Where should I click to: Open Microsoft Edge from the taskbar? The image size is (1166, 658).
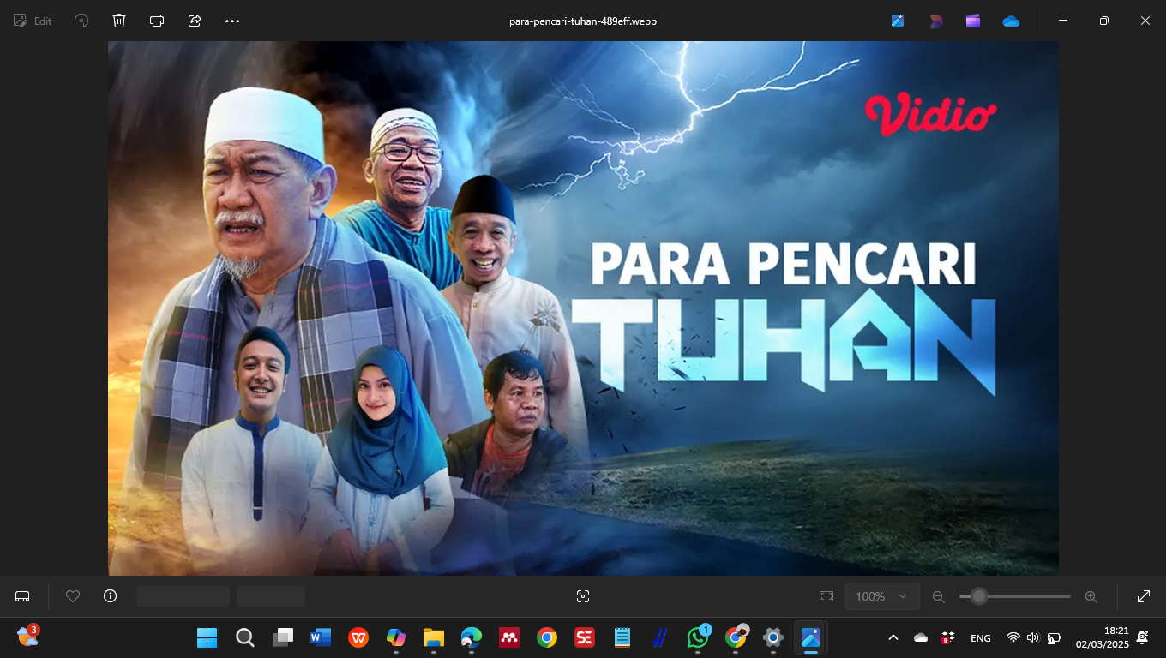click(x=471, y=637)
